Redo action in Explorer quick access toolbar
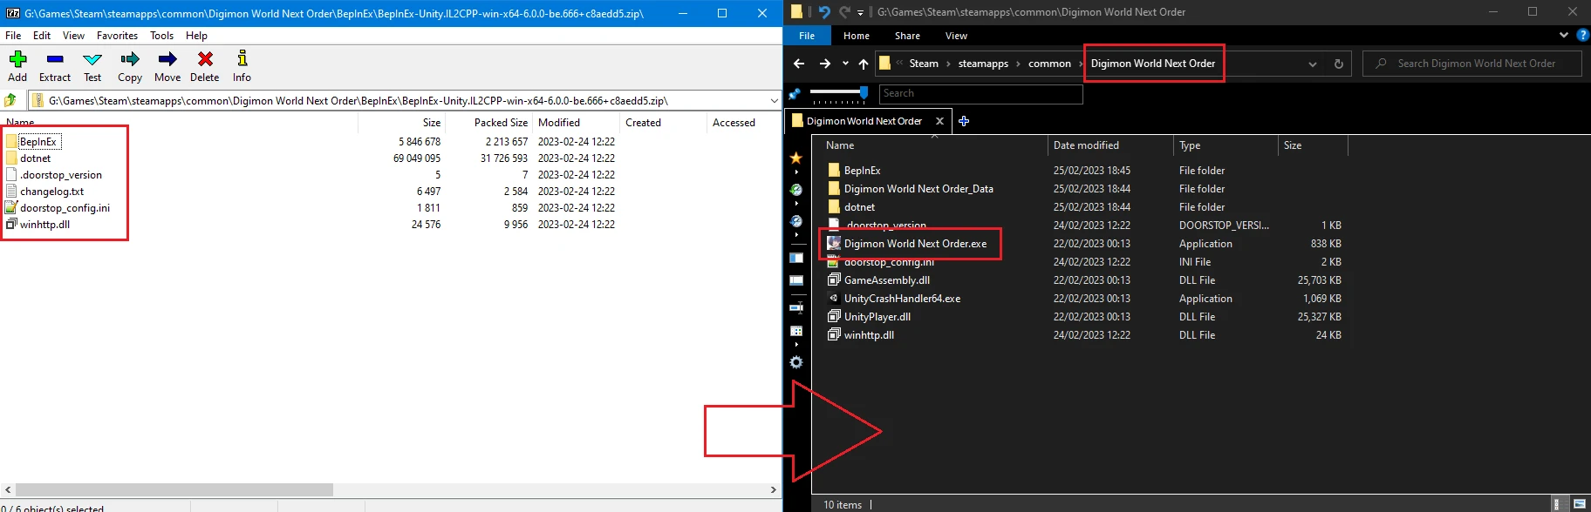The height and width of the screenshot is (512, 1591). point(843,12)
